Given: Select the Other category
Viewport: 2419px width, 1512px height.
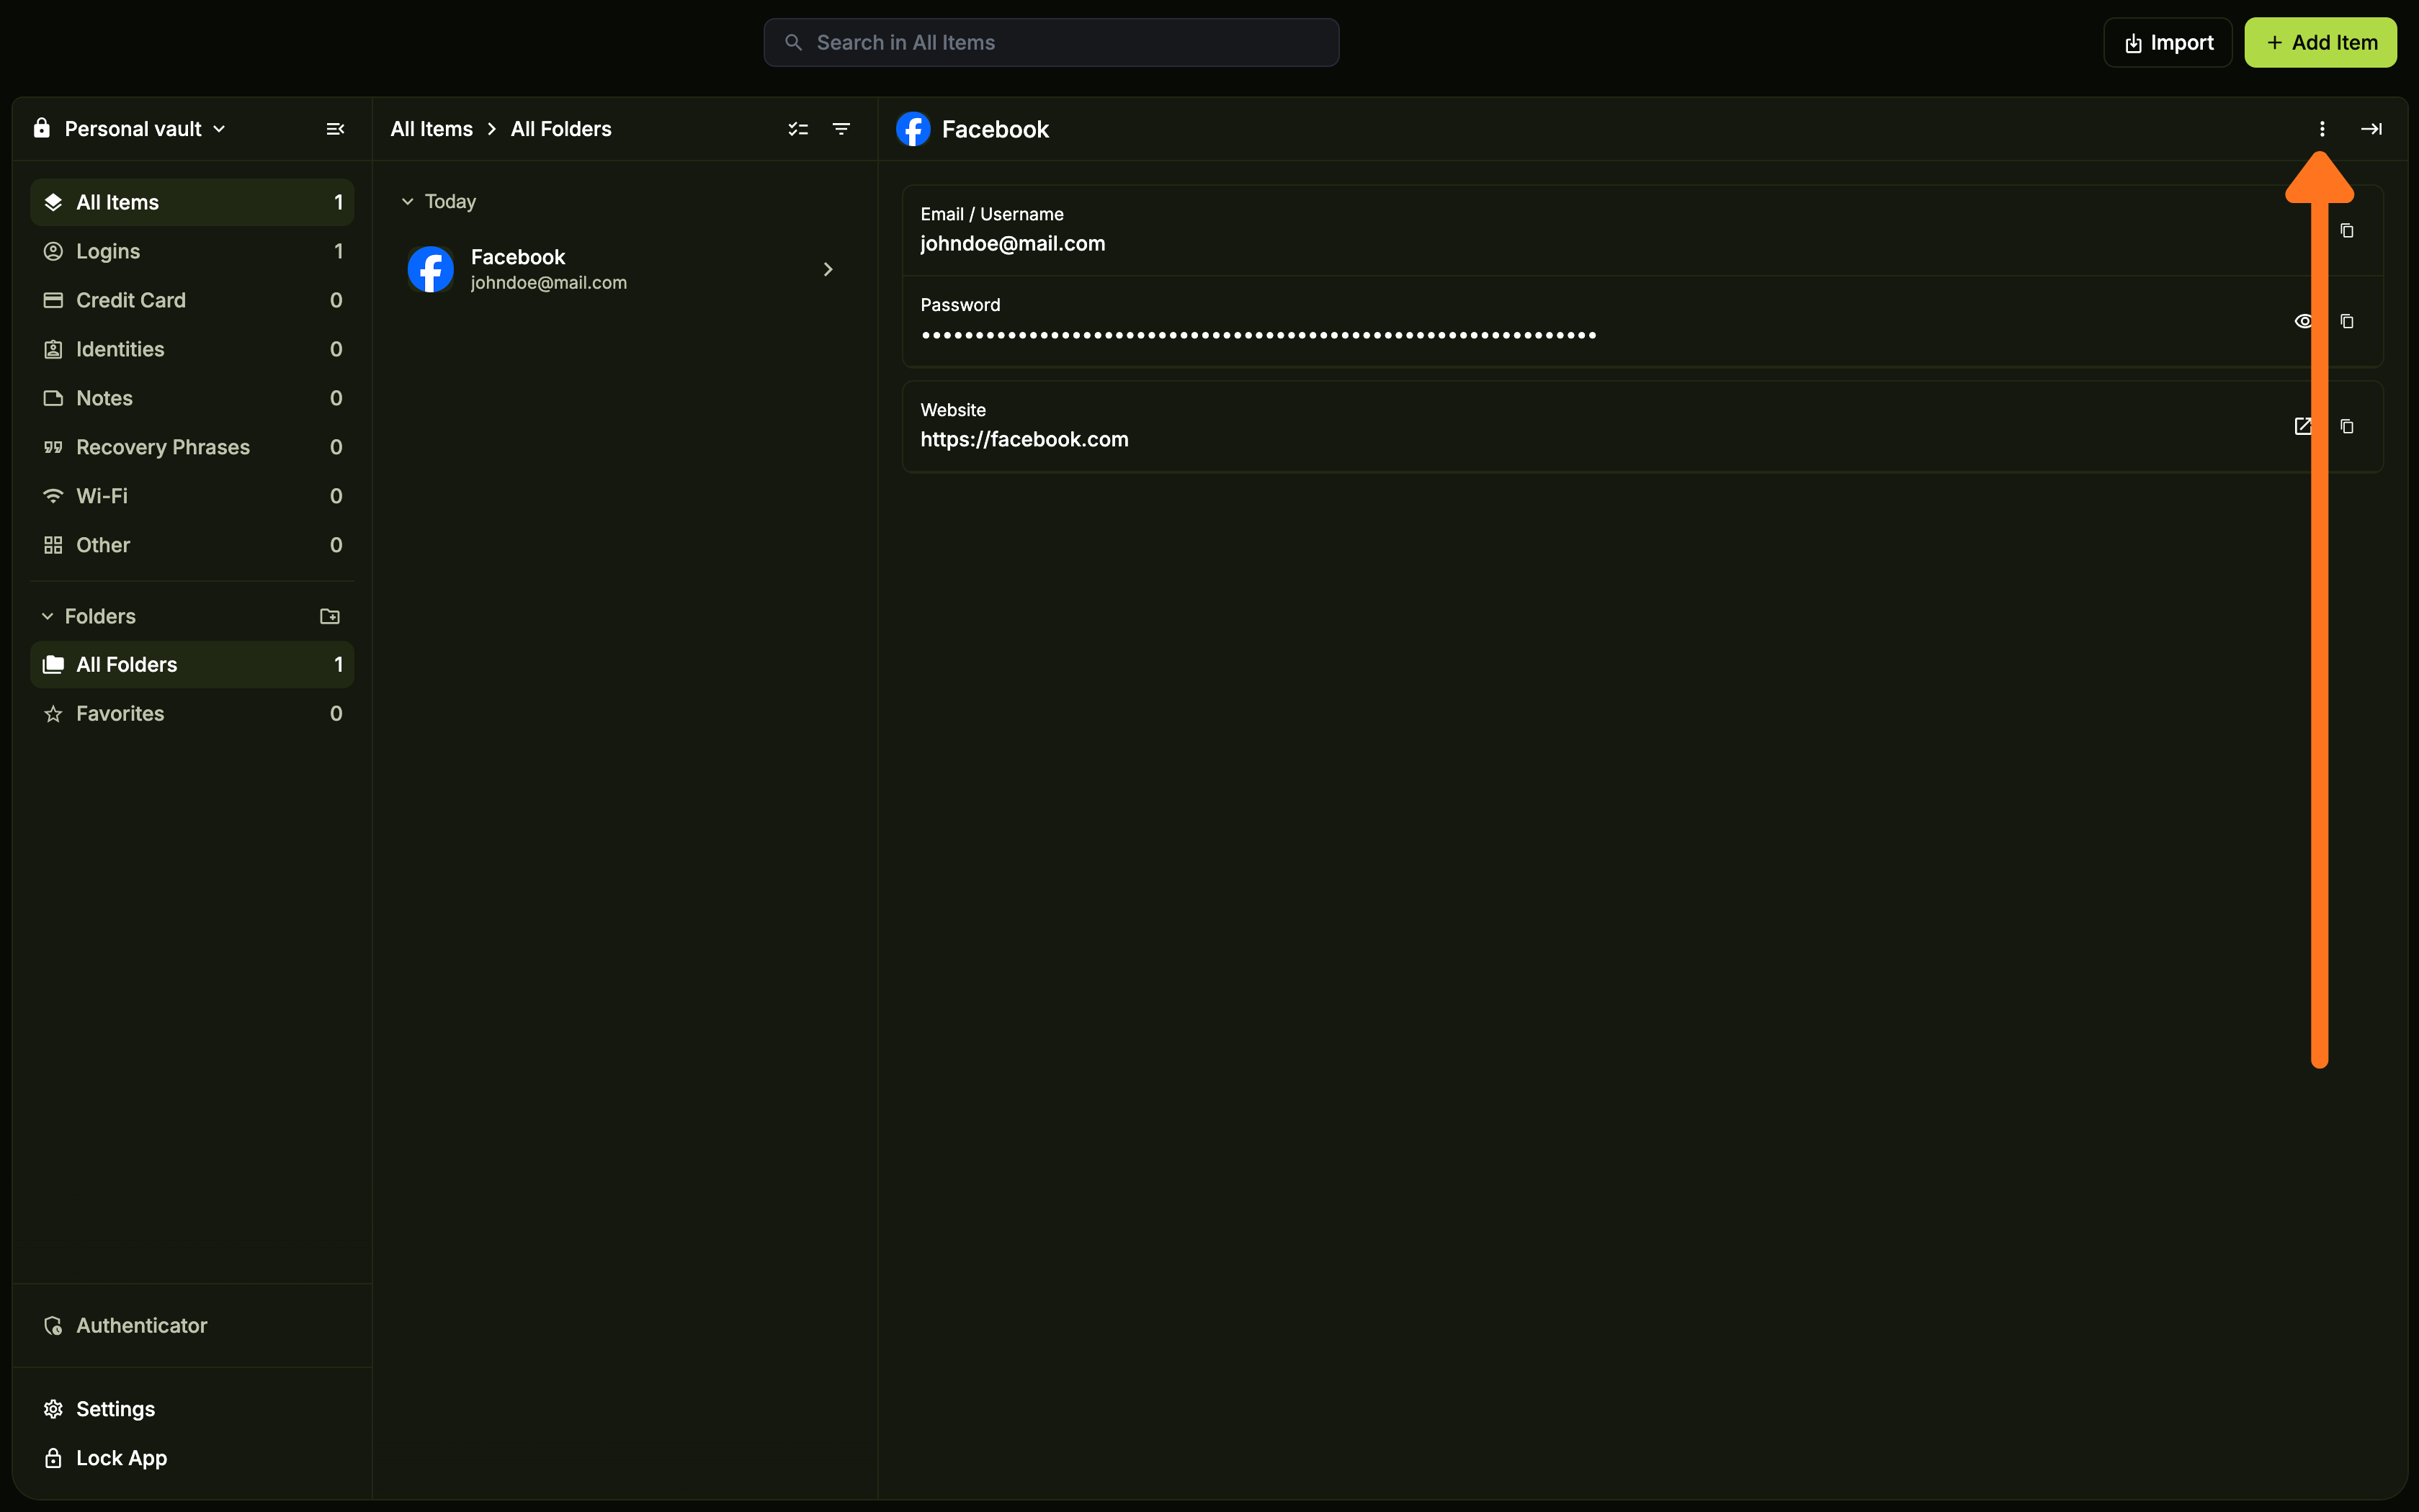Looking at the screenshot, I should tap(192, 545).
